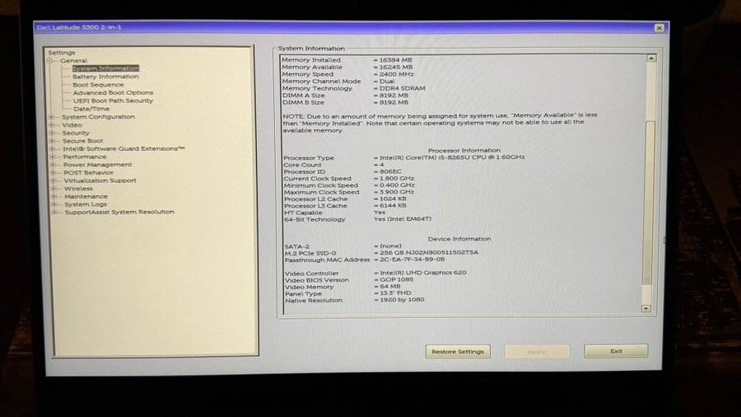Click the Native Resolution 1920 by 1080 value
This screenshot has width=741, height=417.
[402, 300]
